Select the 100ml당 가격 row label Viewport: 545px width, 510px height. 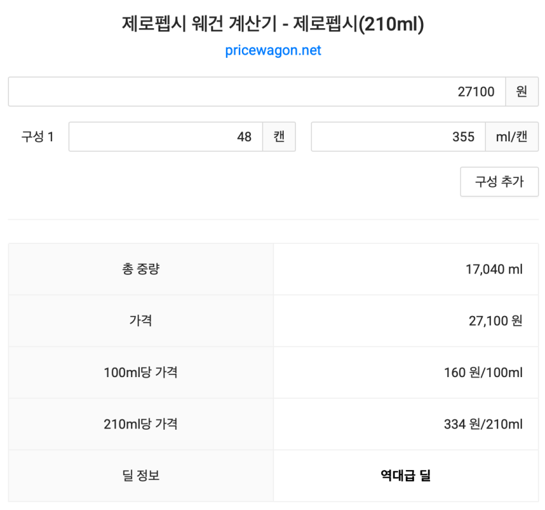(141, 373)
